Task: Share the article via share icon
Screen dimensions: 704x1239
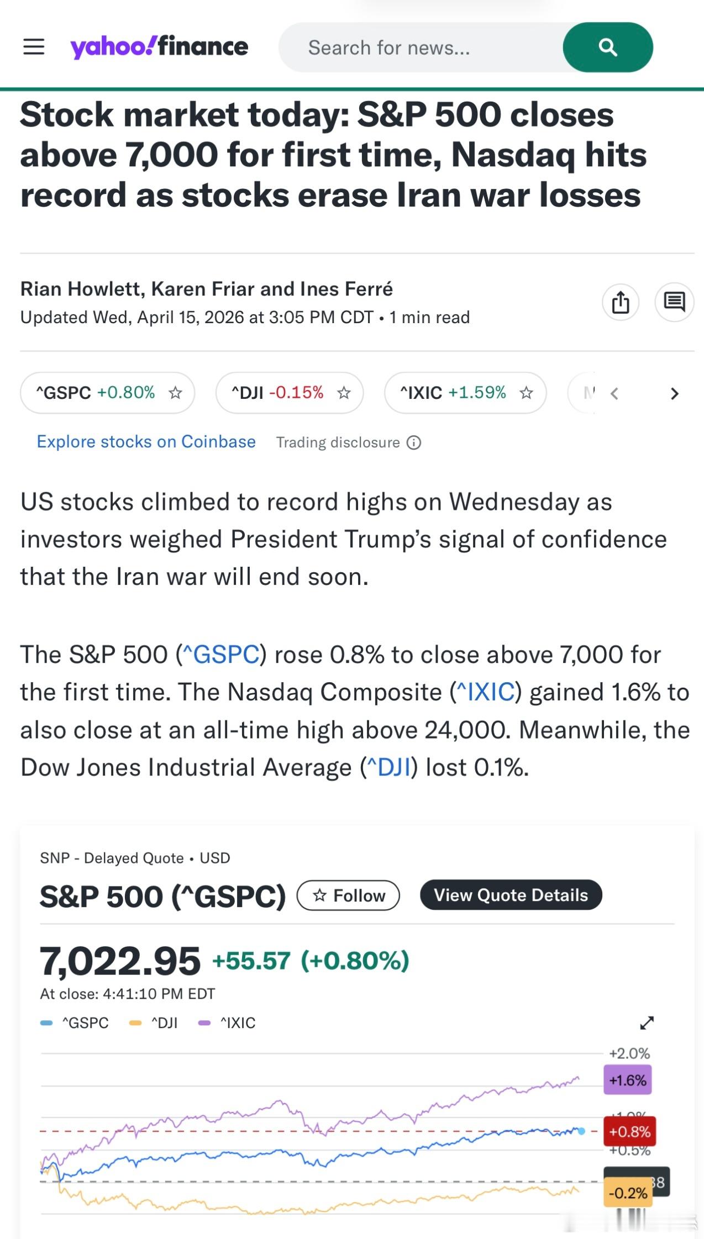Action: pos(621,302)
